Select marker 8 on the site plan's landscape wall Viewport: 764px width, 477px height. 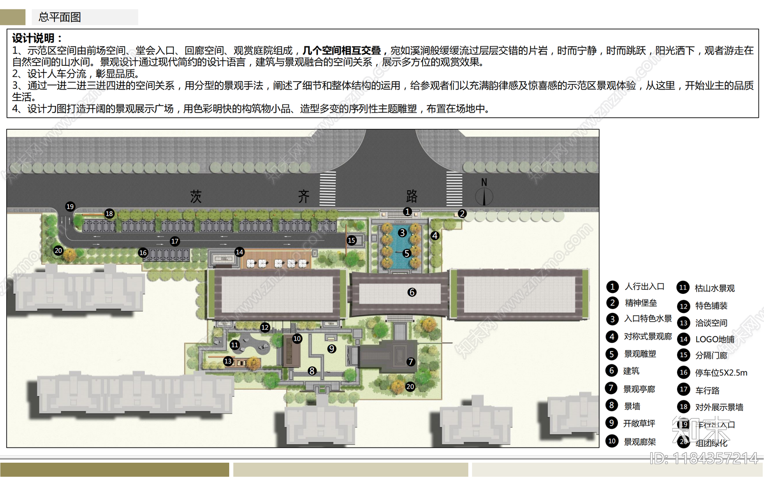tap(312, 371)
